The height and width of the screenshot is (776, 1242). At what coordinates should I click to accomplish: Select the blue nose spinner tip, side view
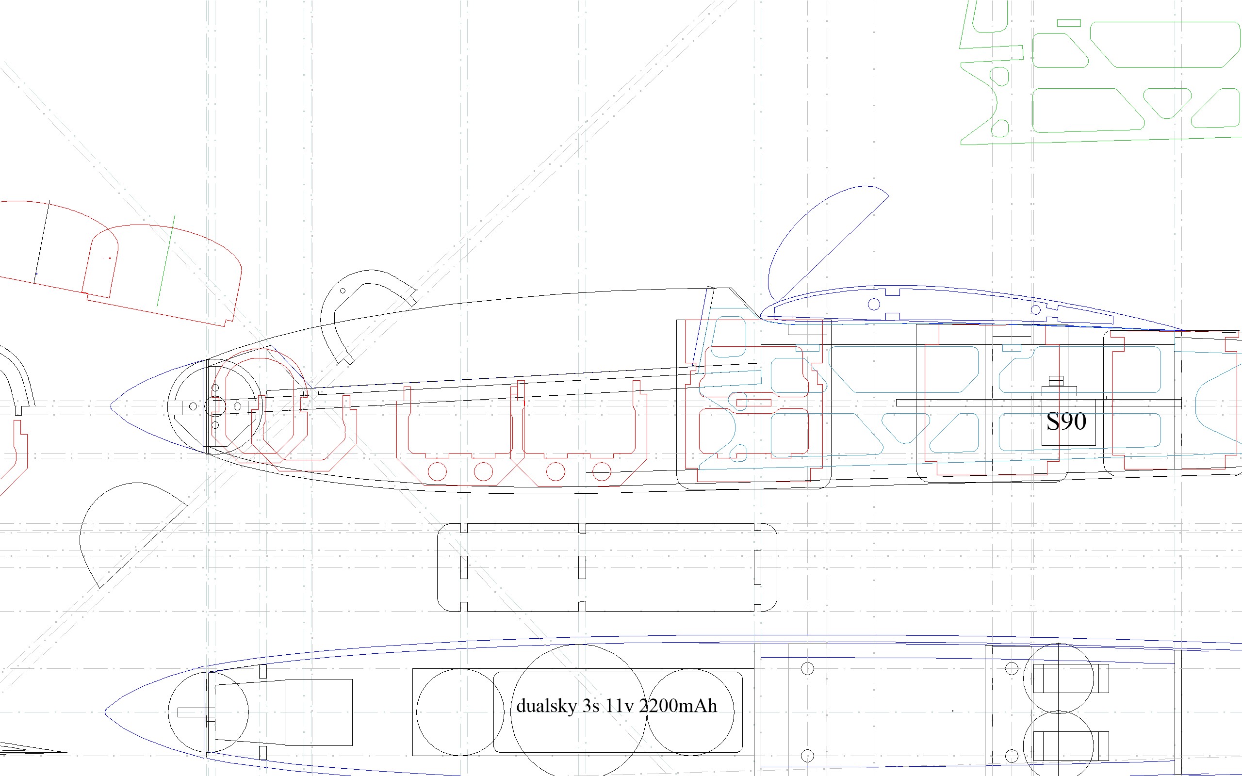[114, 406]
